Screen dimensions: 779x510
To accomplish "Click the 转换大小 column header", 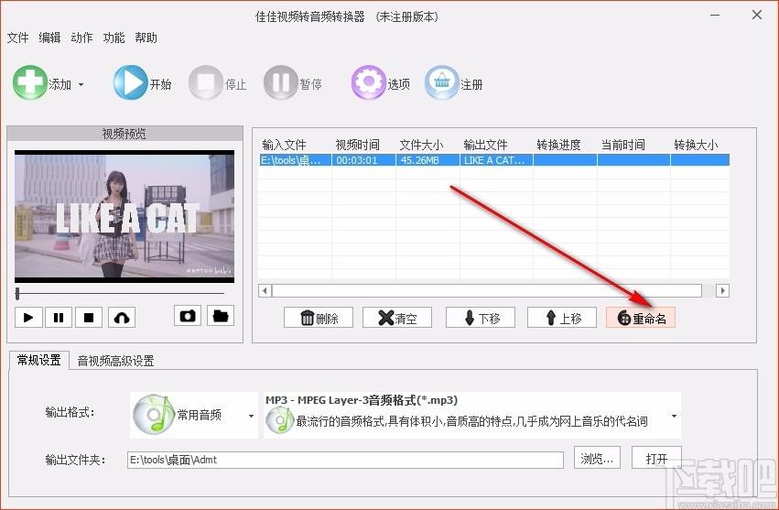I will (696, 145).
